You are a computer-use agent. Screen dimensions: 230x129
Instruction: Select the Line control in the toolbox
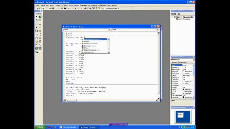pos(40,45)
